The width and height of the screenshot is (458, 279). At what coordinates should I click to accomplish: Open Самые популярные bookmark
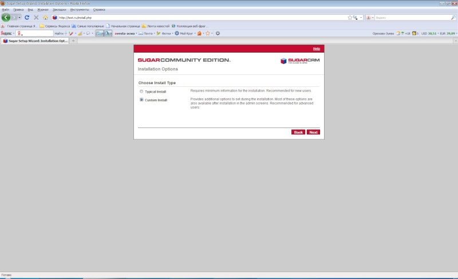88,26
